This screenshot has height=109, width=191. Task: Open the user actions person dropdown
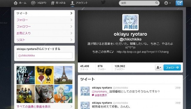pos(159,67)
